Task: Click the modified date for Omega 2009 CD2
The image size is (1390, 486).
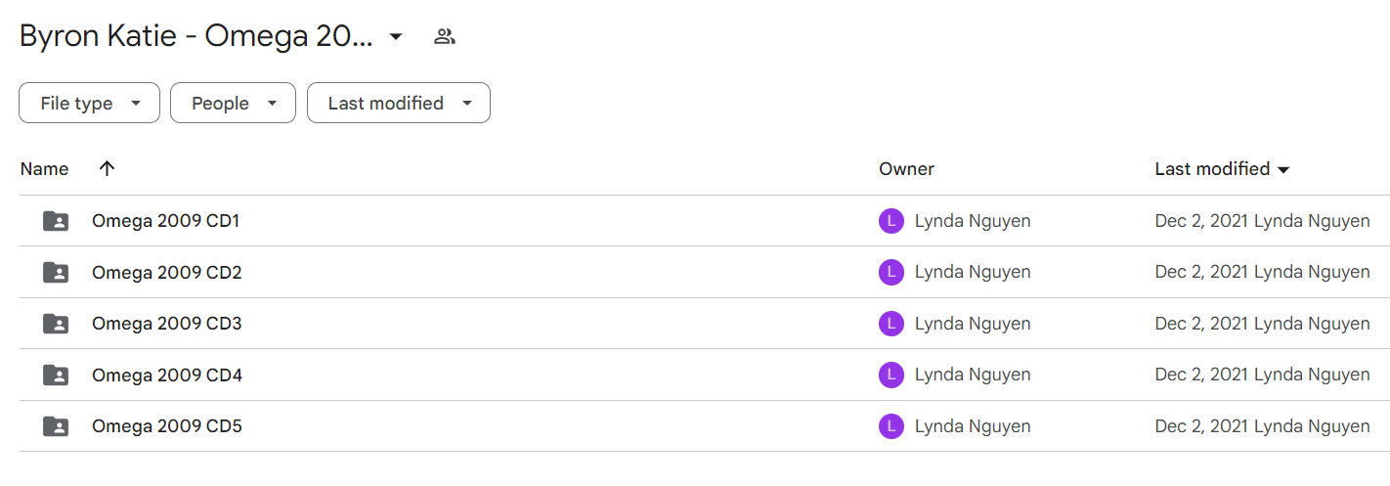Action: coord(1202,273)
